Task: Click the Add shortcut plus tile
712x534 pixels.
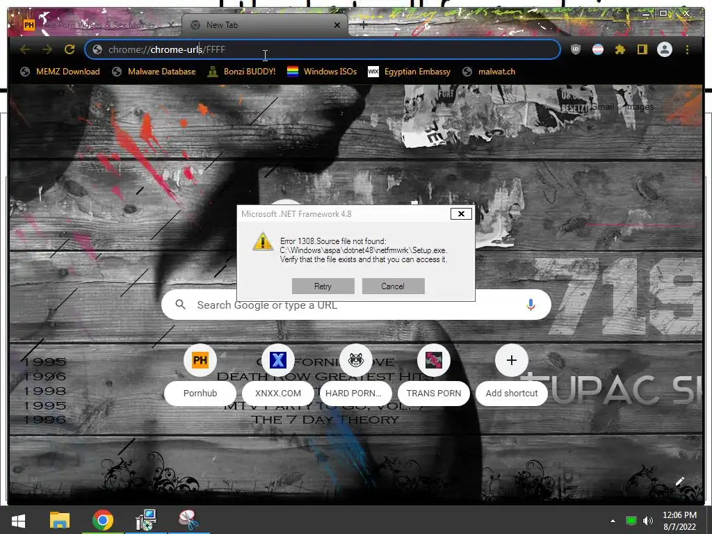Action: (x=511, y=360)
